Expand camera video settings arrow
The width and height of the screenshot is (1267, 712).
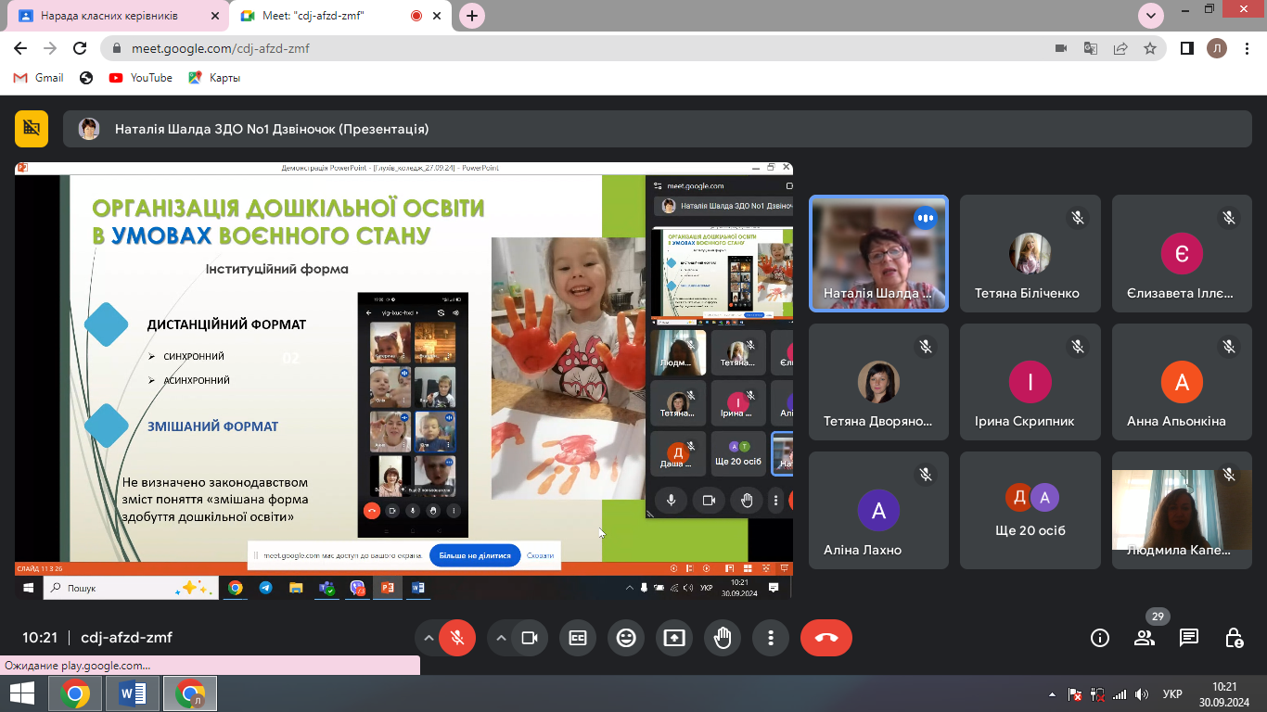(x=501, y=638)
